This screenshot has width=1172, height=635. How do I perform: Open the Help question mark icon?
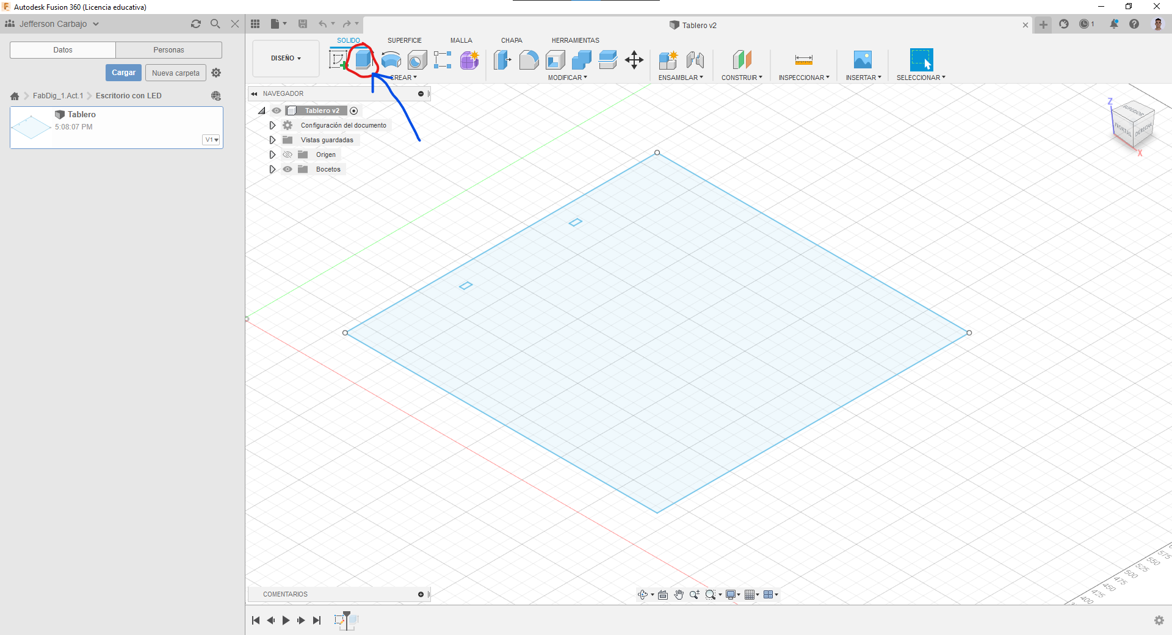coord(1134,24)
